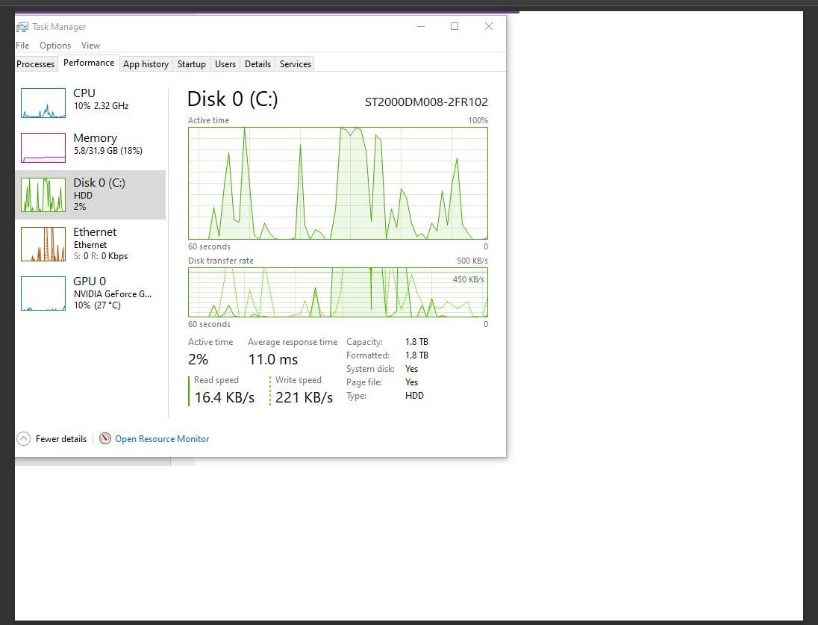Click the large 2% active time value
The width and height of the screenshot is (818, 625).
tap(199, 359)
